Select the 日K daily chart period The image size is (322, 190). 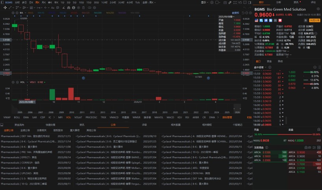pos(31,2)
